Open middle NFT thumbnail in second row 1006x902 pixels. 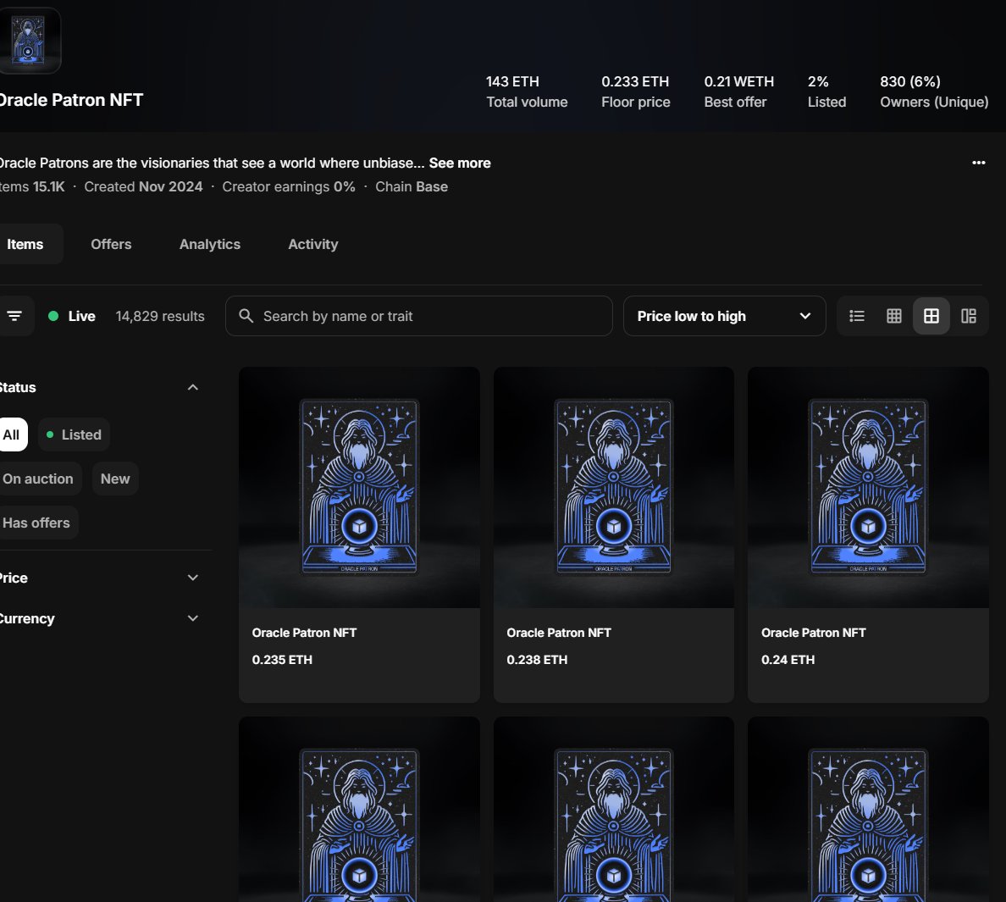click(613, 809)
